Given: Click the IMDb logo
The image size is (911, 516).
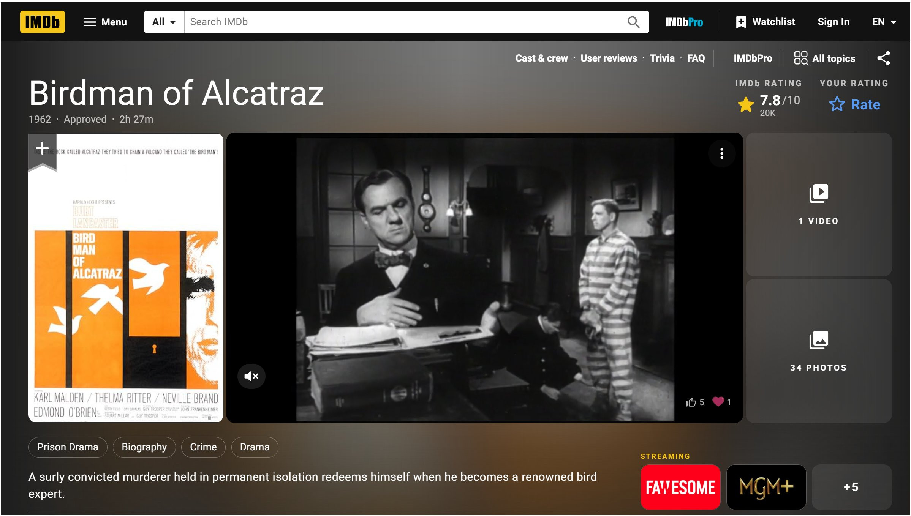Looking at the screenshot, I should (x=42, y=22).
